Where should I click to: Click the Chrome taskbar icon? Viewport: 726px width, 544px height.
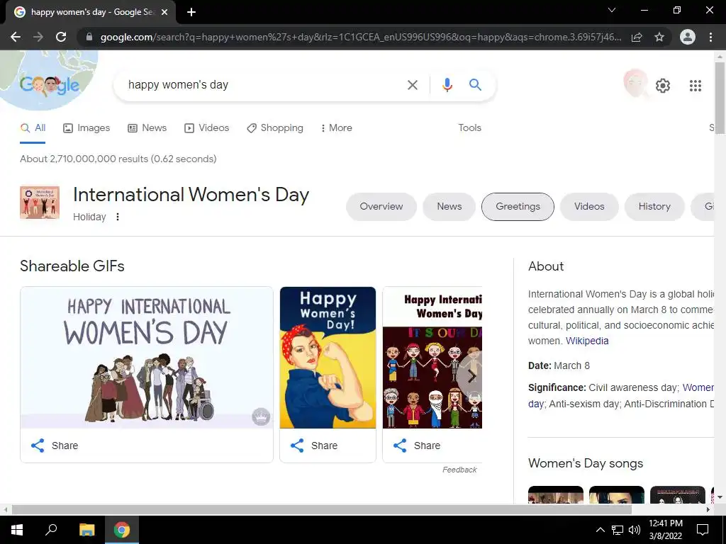122,530
